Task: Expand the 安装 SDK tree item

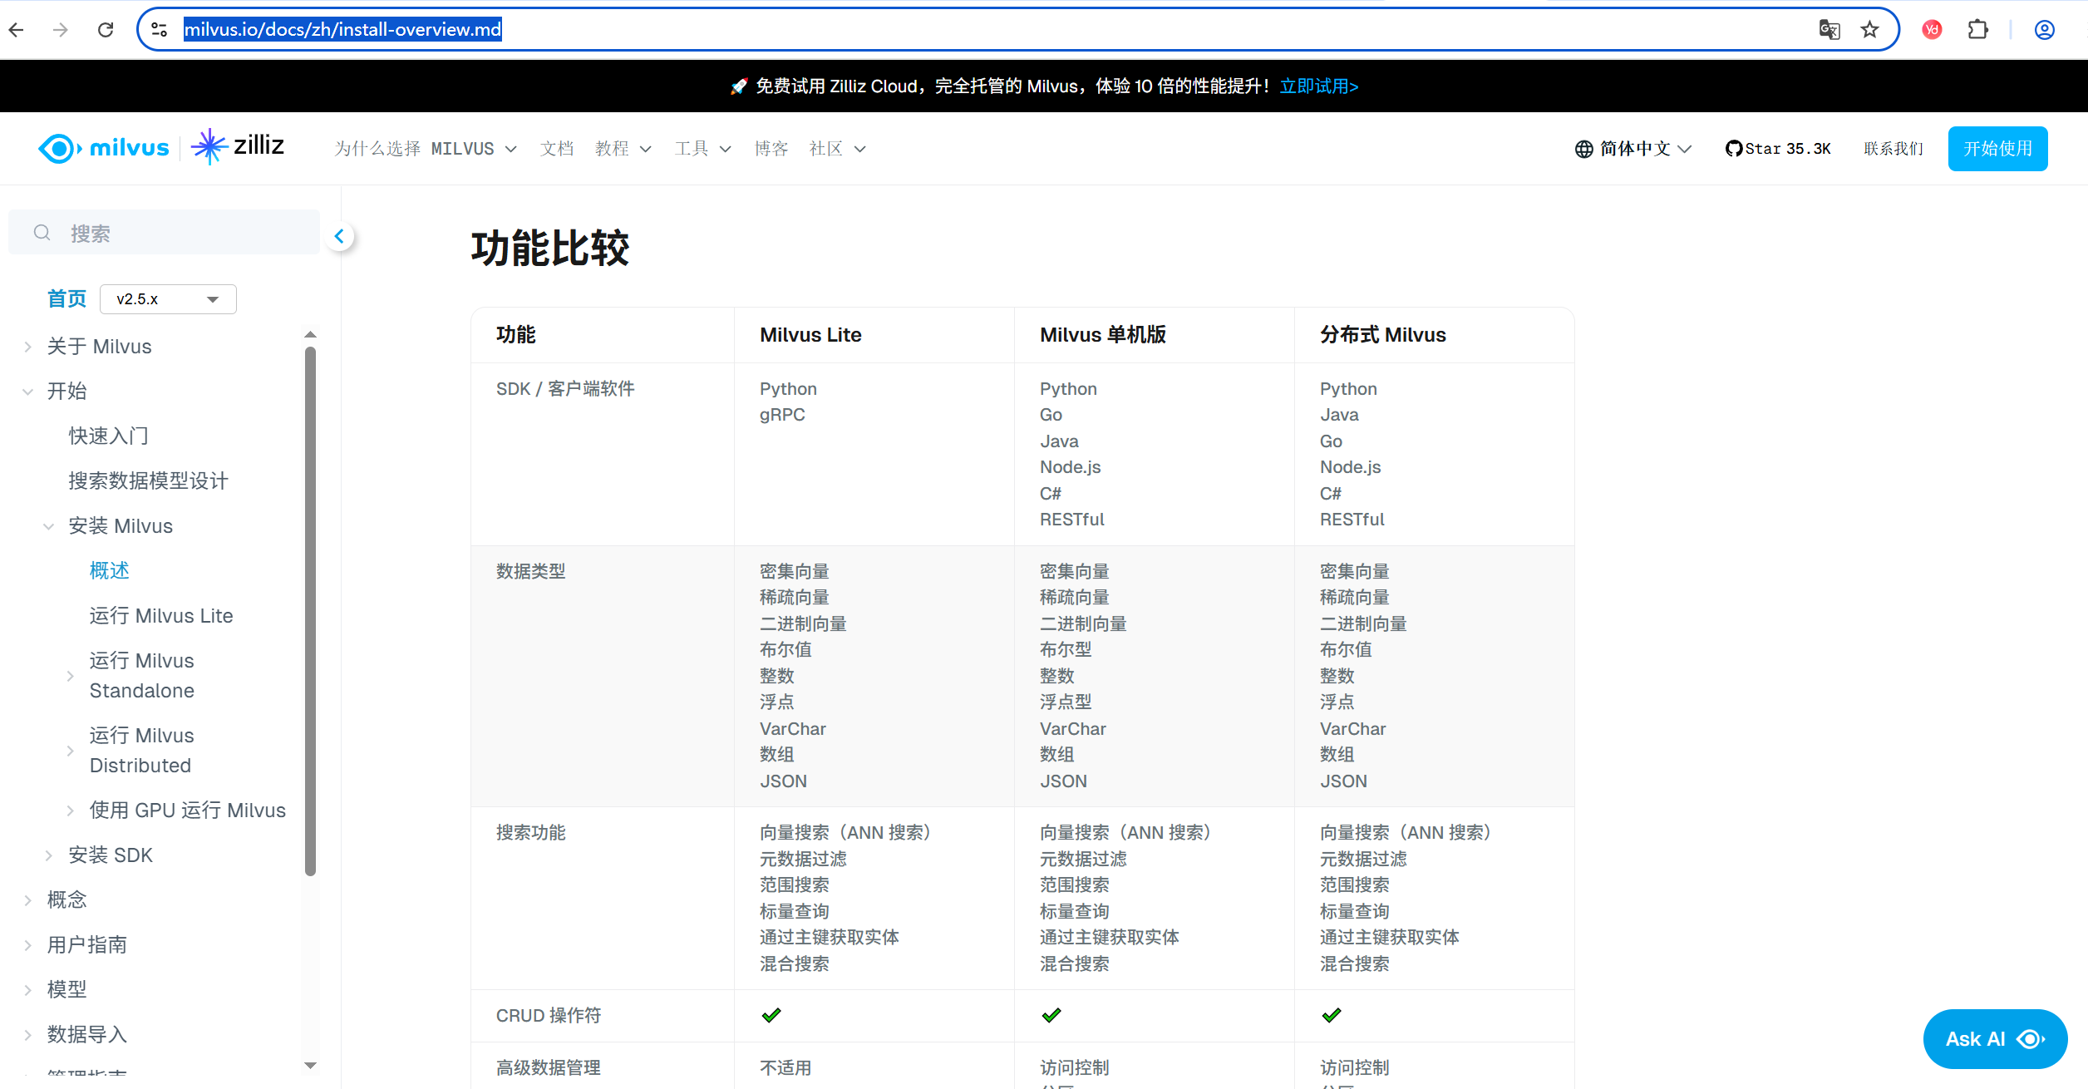Action: click(x=47, y=855)
